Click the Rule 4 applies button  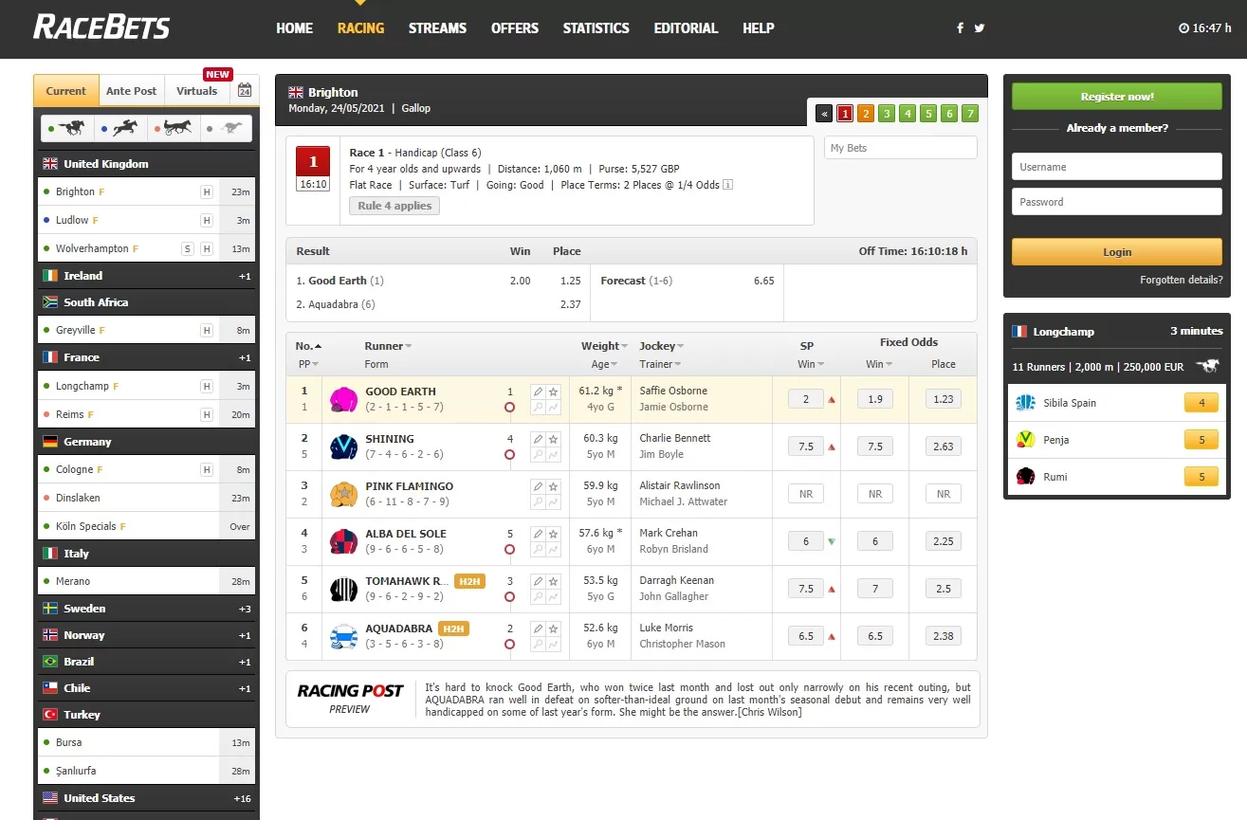pyautogui.click(x=394, y=206)
